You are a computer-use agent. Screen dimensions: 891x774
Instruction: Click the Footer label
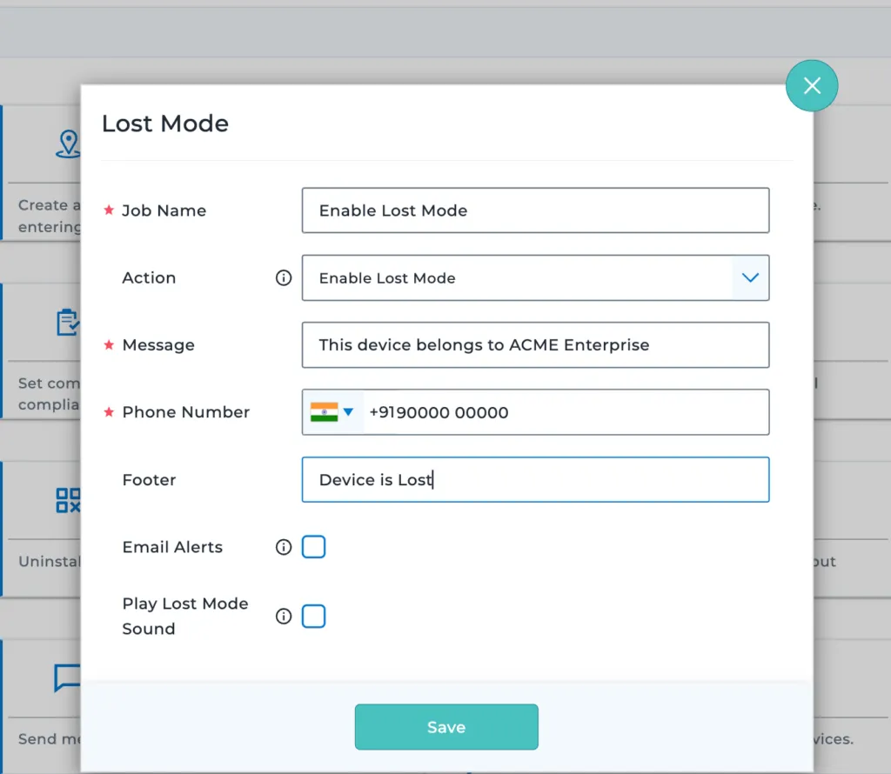(x=149, y=480)
